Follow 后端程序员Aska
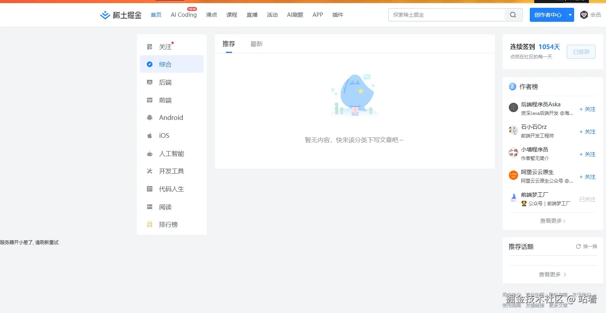 [587, 109]
